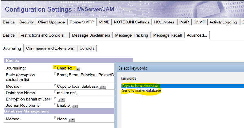Screen dimensions: 244x128
Task: Switch to HCL iNotes tab
Action: [164, 22]
